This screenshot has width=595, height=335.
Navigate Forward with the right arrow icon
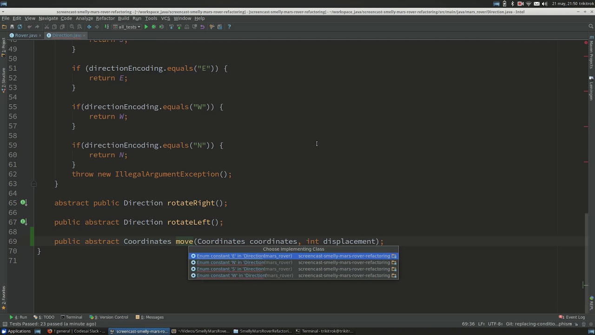pyautogui.click(x=97, y=27)
